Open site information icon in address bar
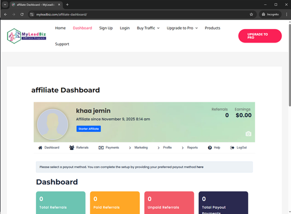 tap(32, 15)
